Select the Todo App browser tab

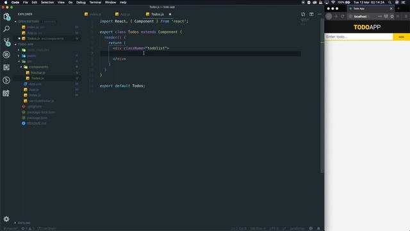[371, 8]
